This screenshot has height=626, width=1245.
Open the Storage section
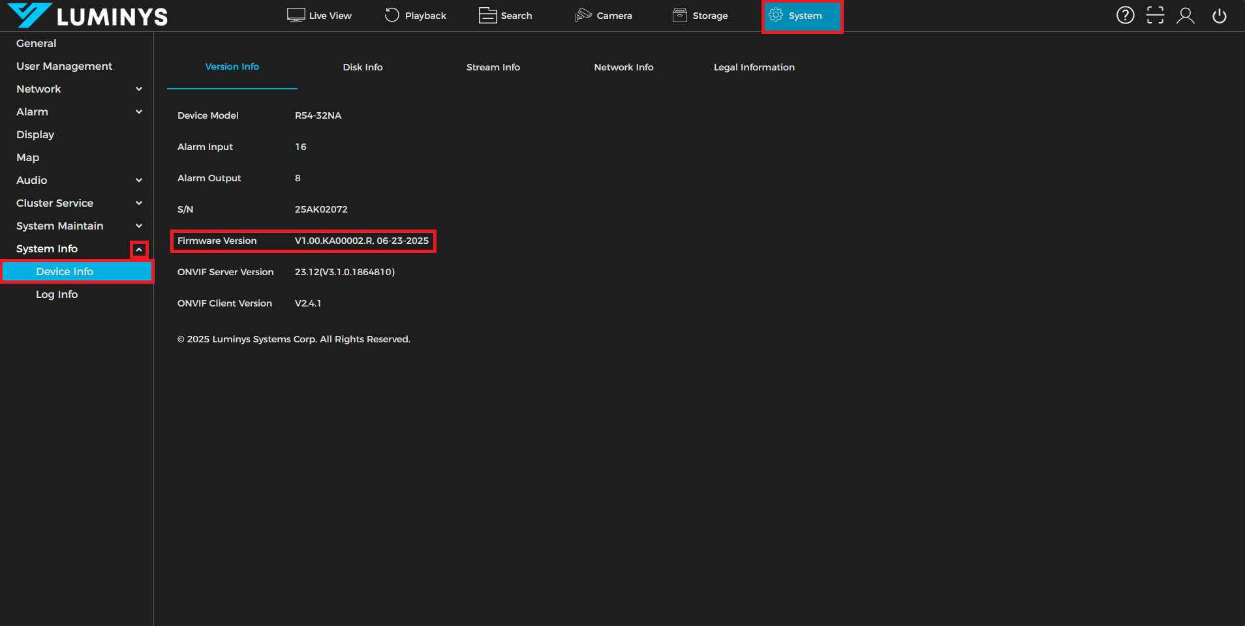pos(700,16)
